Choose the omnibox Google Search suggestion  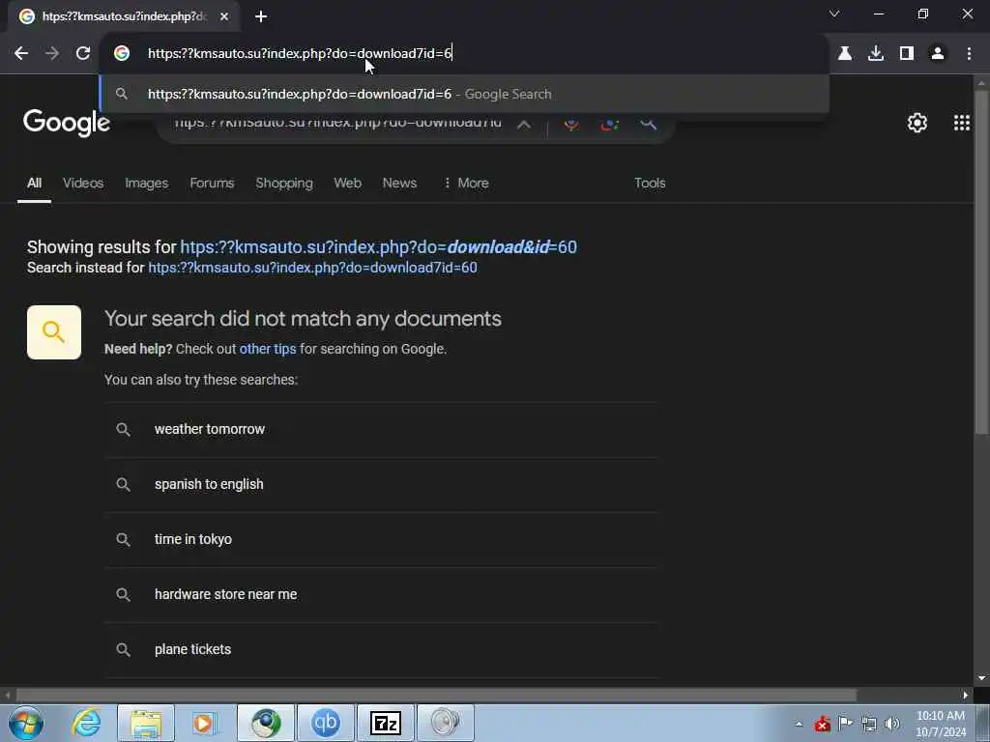pyautogui.click(x=464, y=94)
